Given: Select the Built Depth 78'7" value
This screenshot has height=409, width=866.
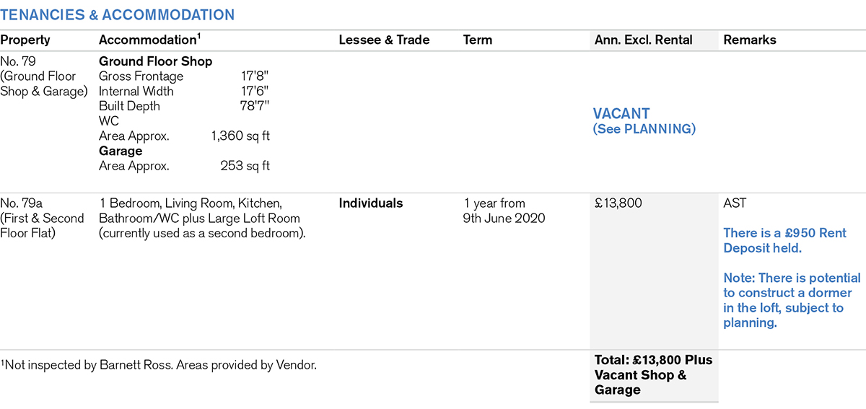Looking at the screenshot, I should (x=255, y=106).
